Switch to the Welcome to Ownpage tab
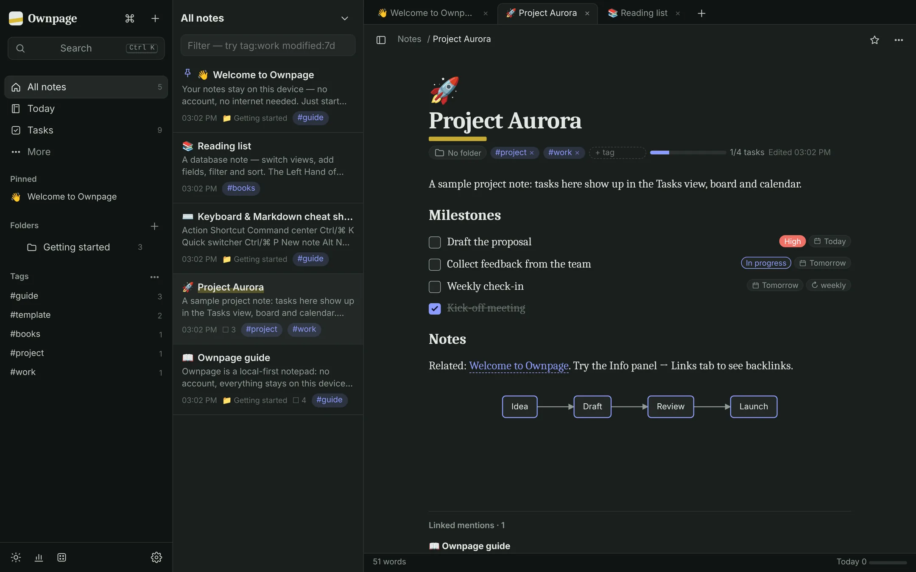This screenshot has height=572, width=916. pyautogui.click(x=430, y=13)
